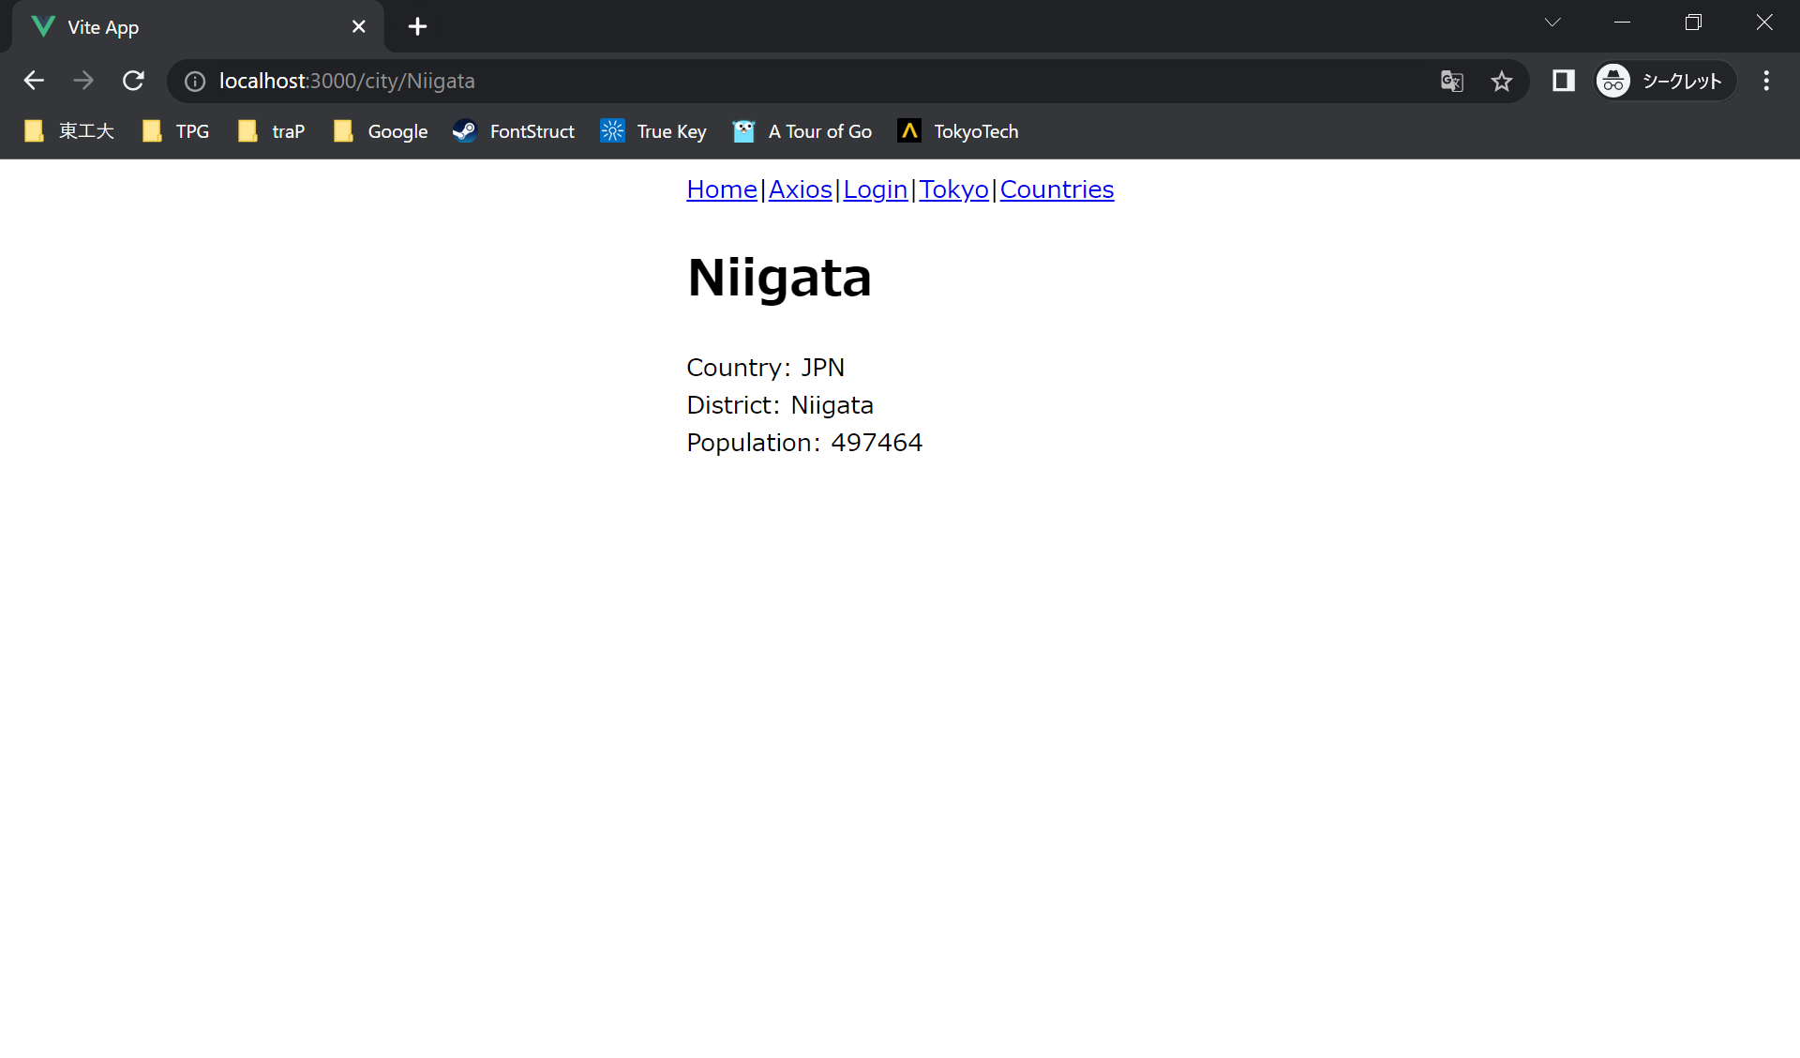Open the Tokyo city link
This screenshot has width=1800, height=1058.
click(953, 189)
